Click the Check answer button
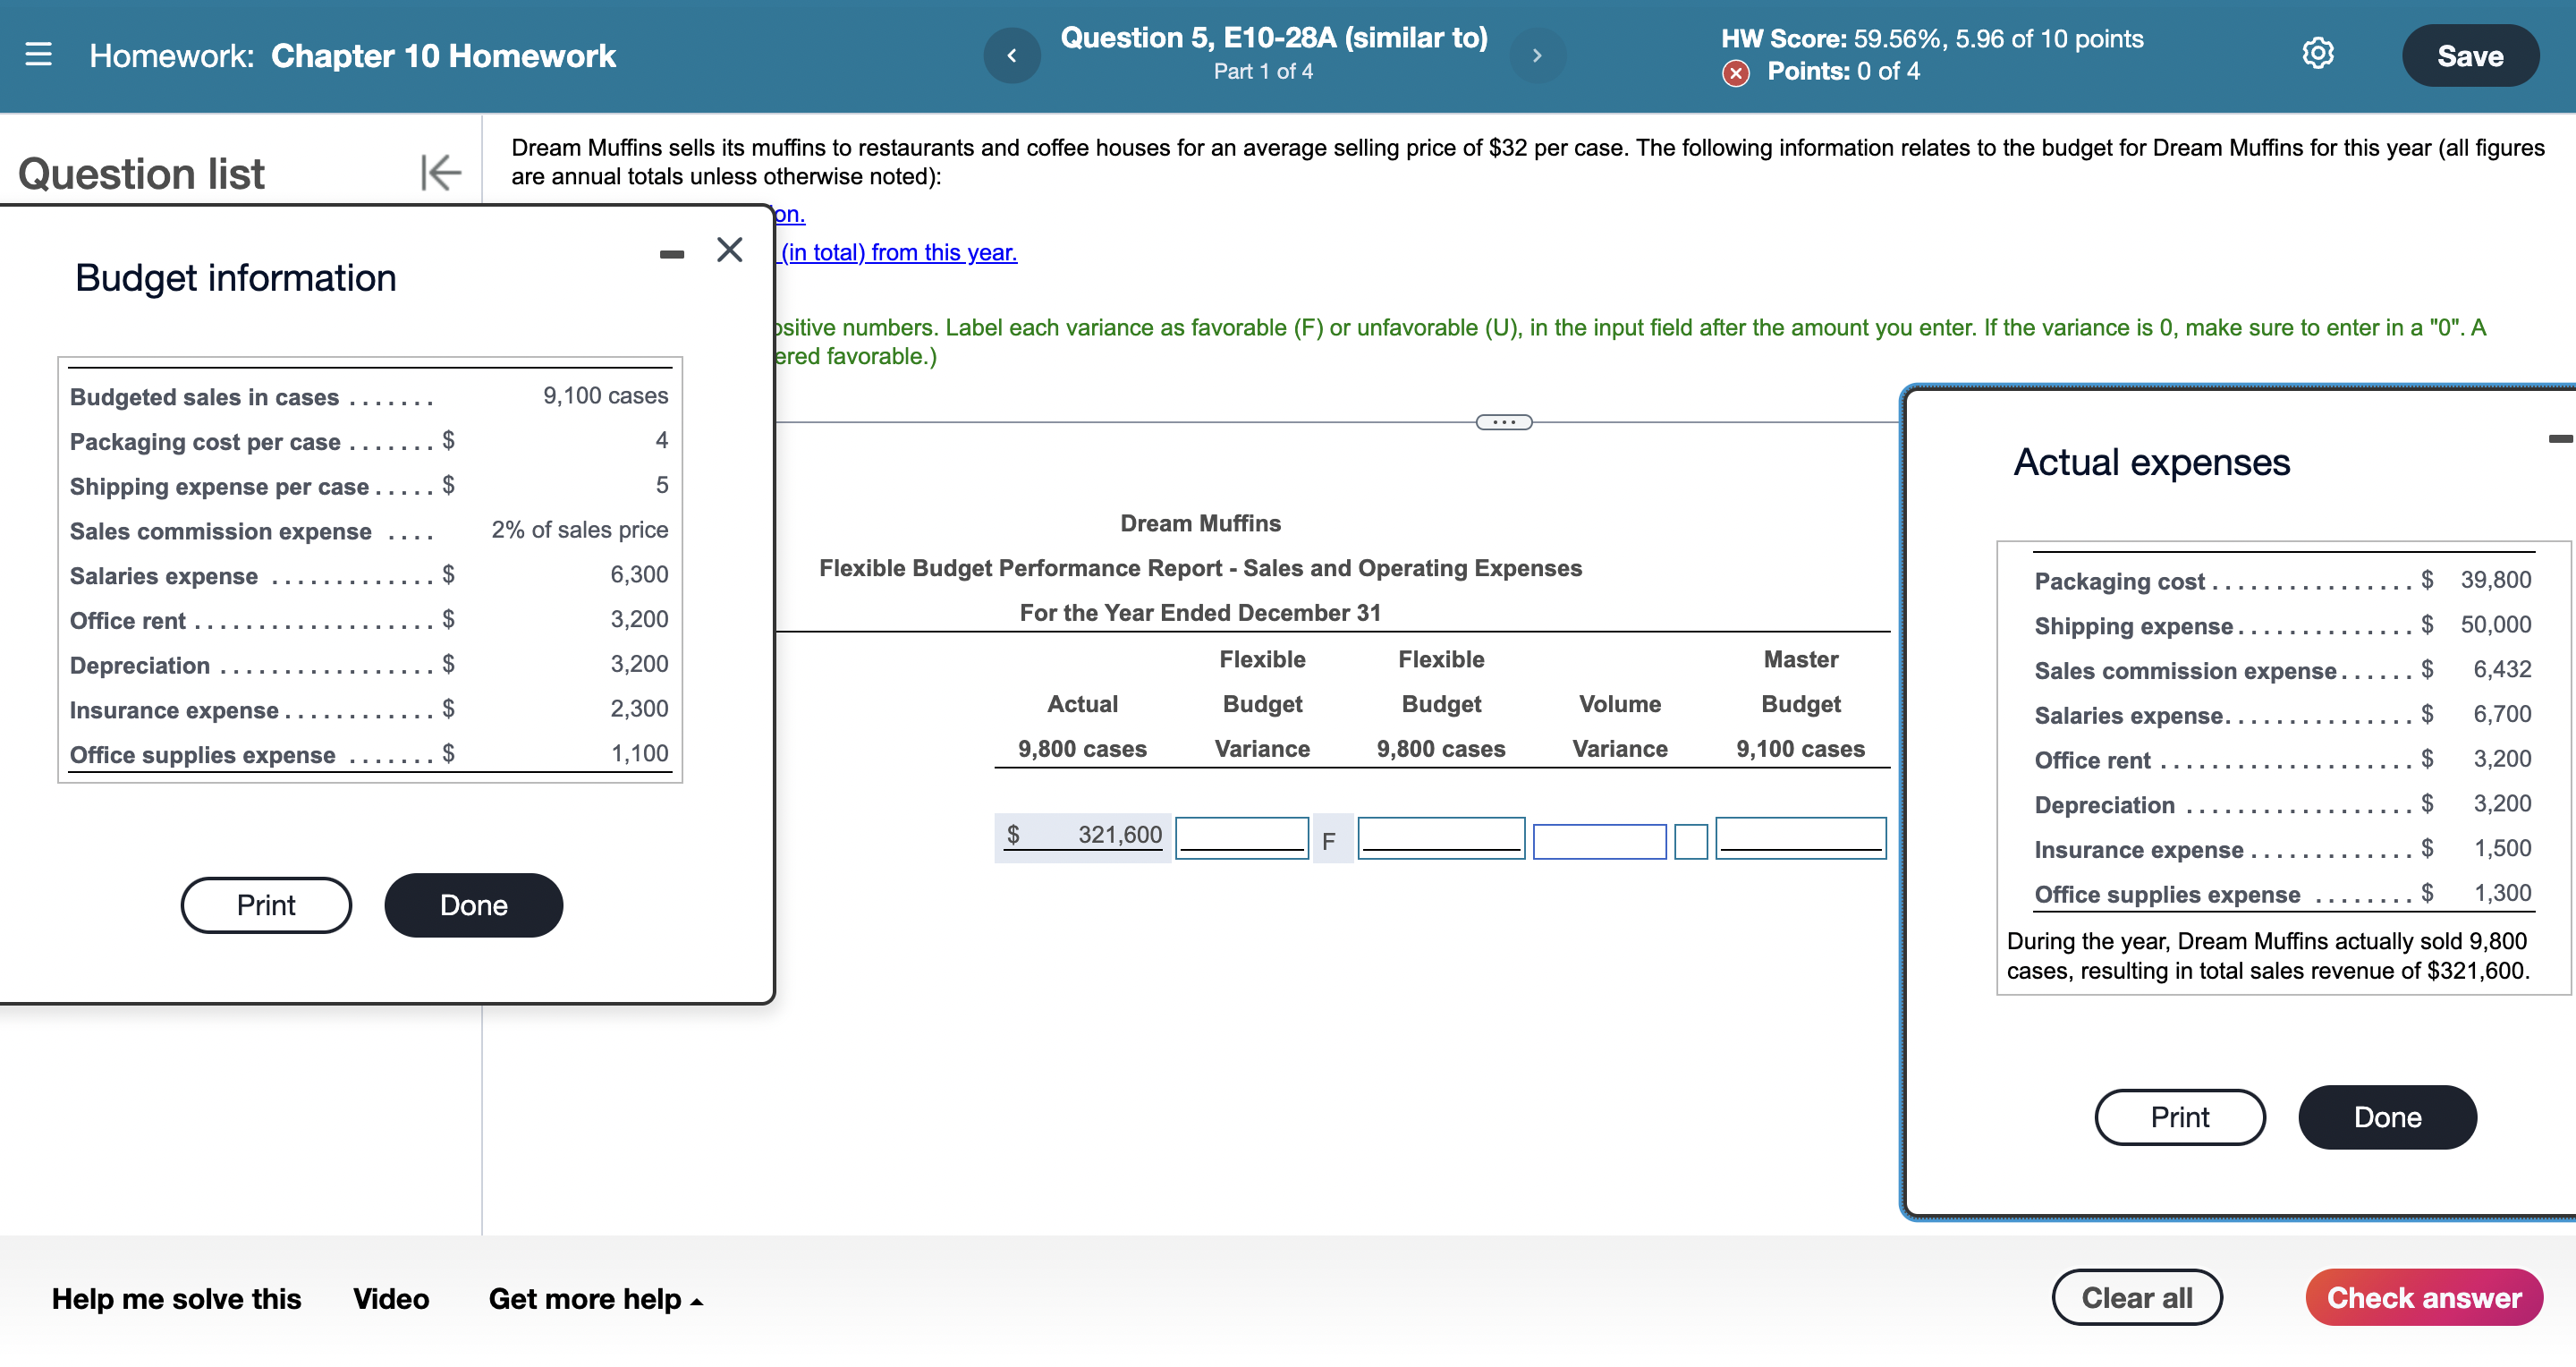 click(2424, 1297)
